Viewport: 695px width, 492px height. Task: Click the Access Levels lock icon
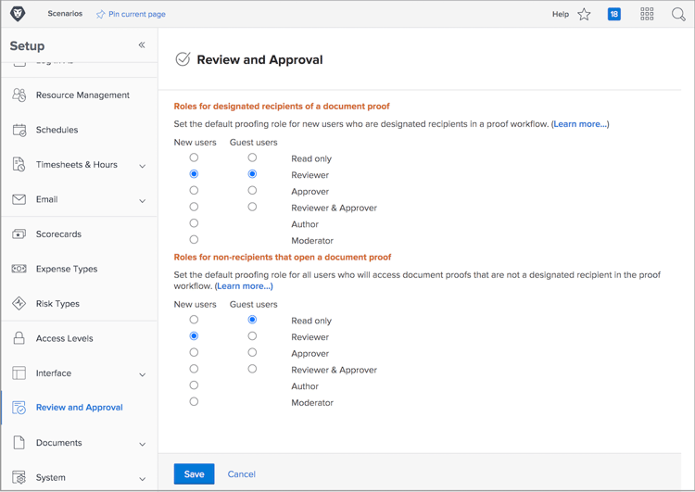tap(19, 338)
